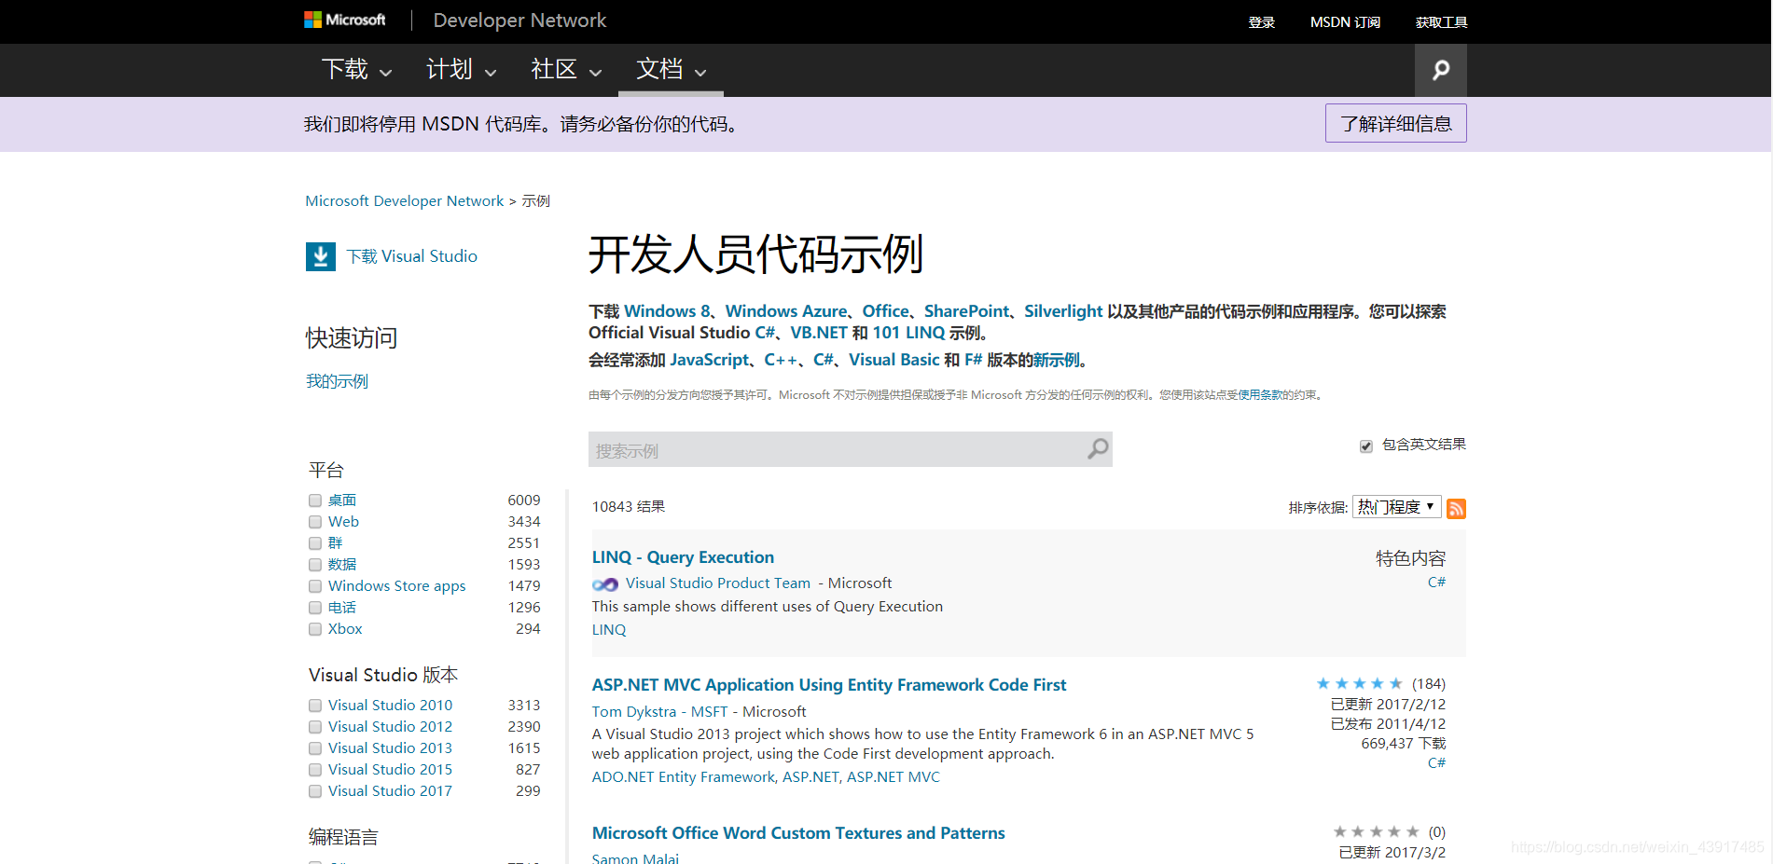Check the 电话 platform filter checkbox
The width and height of the screenshot is (1773, 864).
[x=315, y=608]
